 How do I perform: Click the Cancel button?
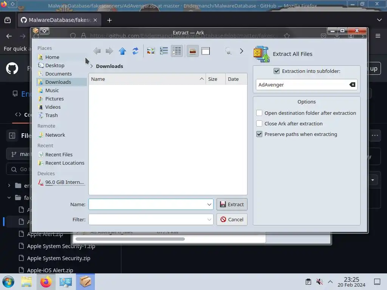tap(232, 219)
